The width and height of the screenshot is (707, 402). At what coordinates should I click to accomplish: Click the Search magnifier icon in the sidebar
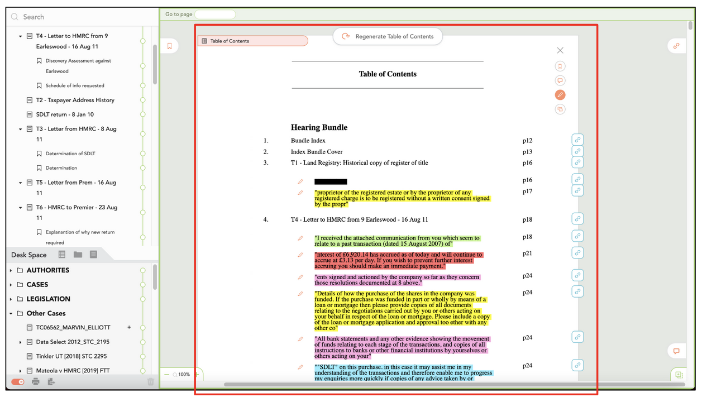(15, 17)
